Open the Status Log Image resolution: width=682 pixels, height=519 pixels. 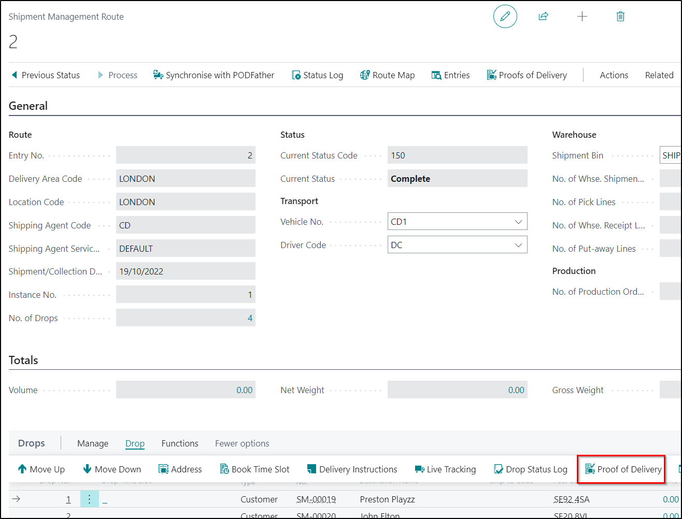[317, 75]
